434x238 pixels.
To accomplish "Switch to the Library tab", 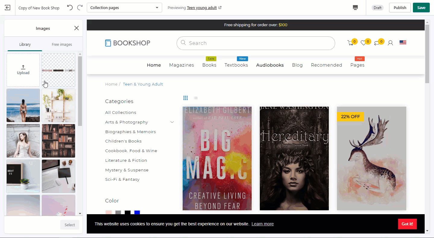I will [x=25, y=44].
